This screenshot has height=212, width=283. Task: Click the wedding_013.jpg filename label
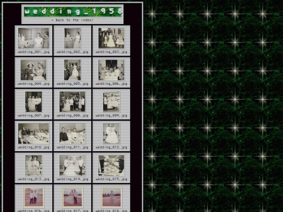(x=34, y=179)
